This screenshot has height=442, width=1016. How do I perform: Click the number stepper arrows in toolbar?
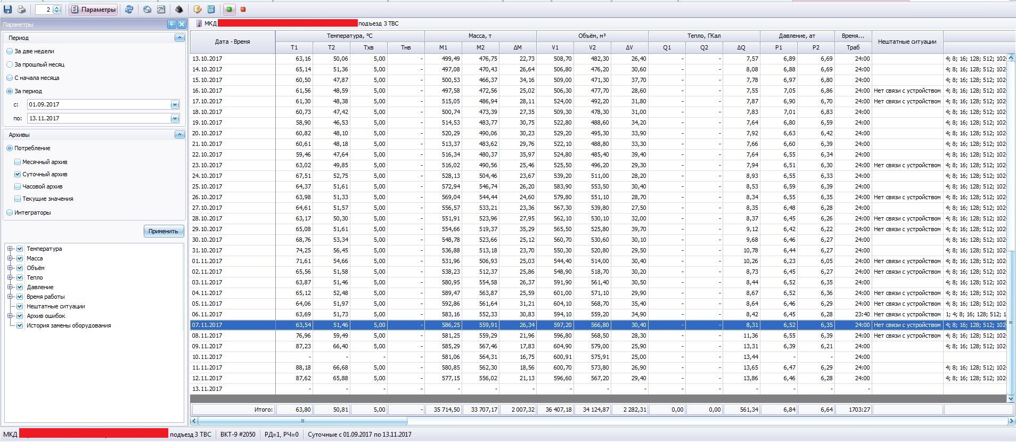pyautogui.click(x=57, y=10)
